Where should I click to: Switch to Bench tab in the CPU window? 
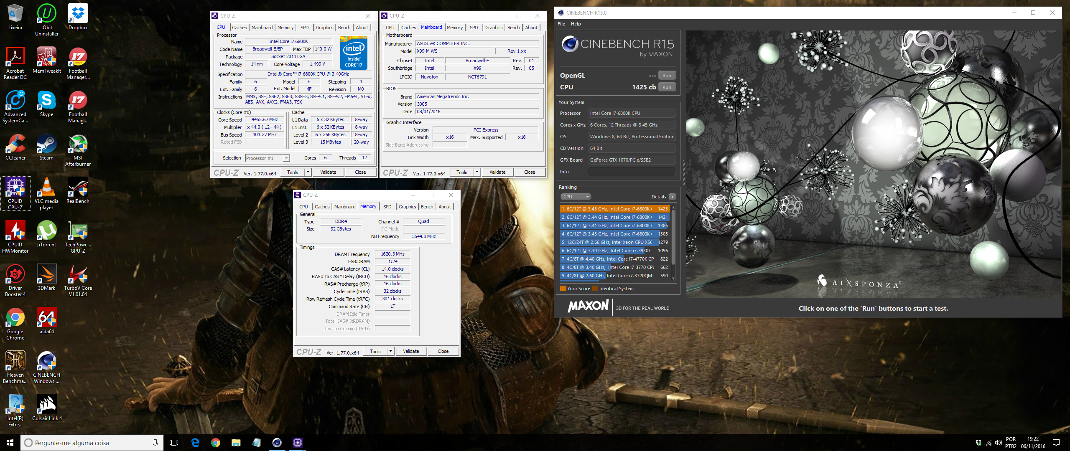point(344,28)
